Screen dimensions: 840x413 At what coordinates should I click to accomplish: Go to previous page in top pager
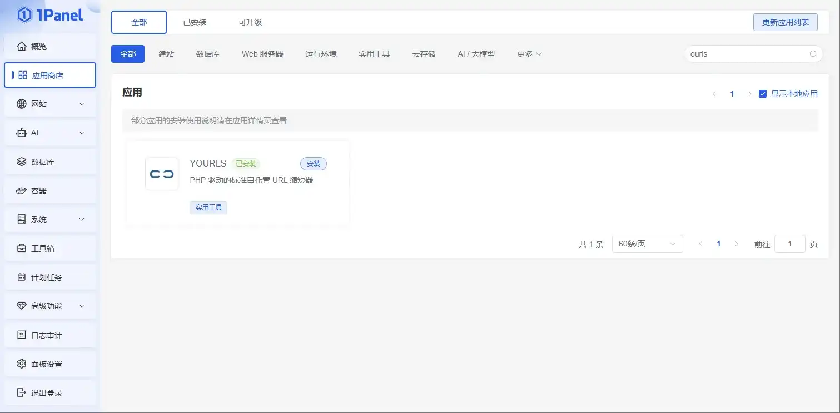pos(714,94)
